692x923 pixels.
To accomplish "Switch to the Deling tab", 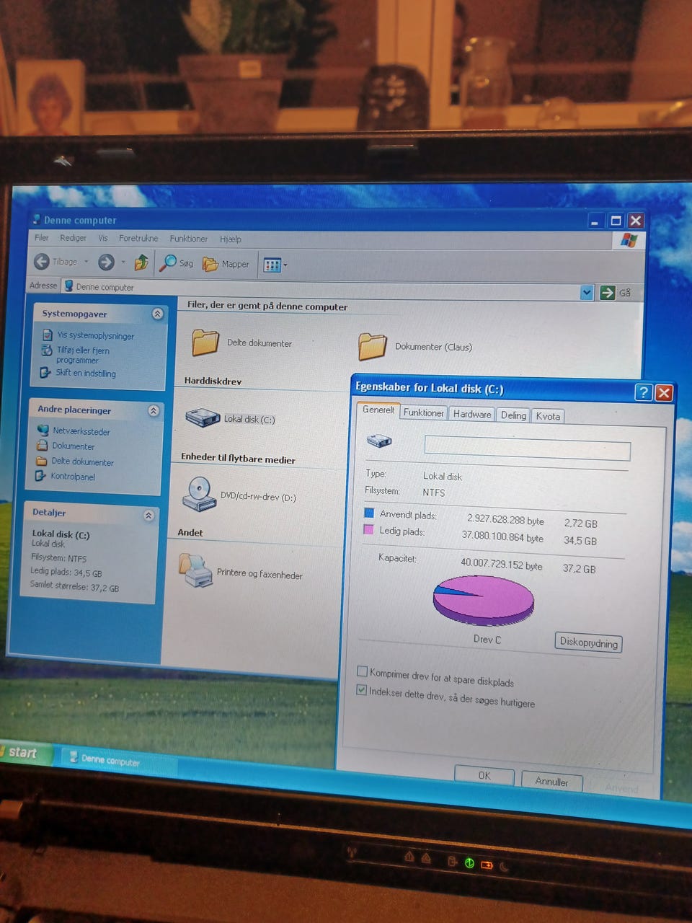I will 513,415.
